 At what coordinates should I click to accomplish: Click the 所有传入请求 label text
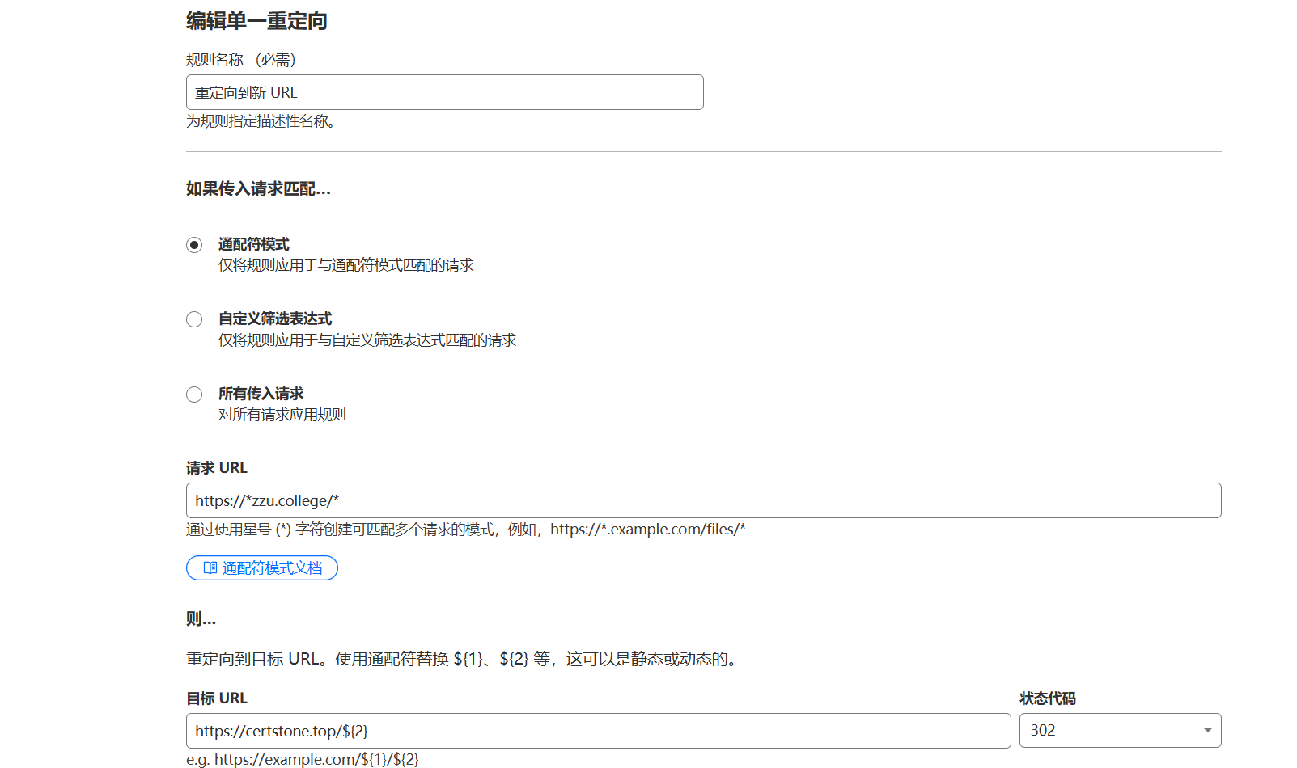[x=260, y=394]
